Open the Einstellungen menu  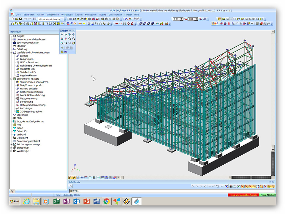pos(115,15)
